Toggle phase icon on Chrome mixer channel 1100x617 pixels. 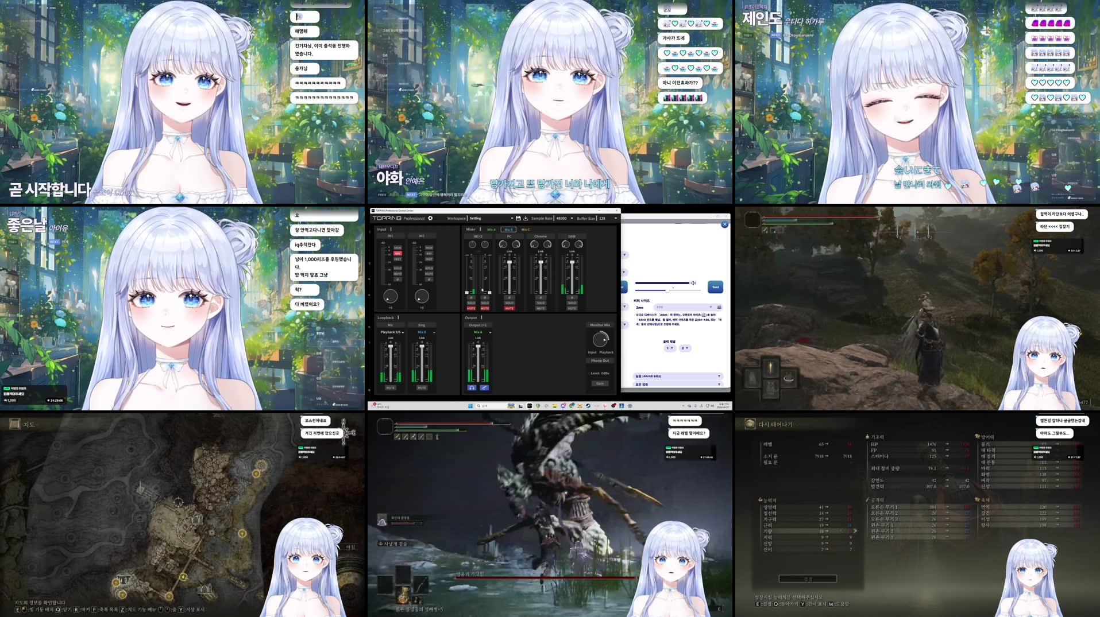tap(541, 297)
